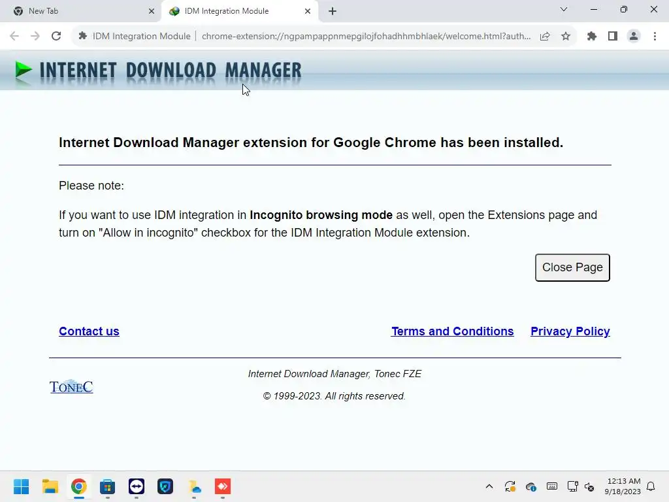
Task: Reload the current page
Action: 56,37
